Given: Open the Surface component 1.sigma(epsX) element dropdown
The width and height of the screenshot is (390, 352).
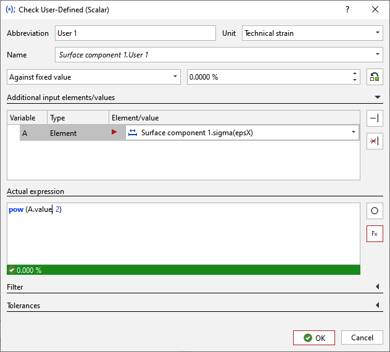Looking at the screenshot, I should click(x=354, y=133).
